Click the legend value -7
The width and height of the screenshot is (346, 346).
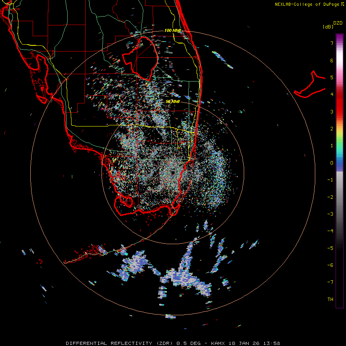(x=330, y=282)
